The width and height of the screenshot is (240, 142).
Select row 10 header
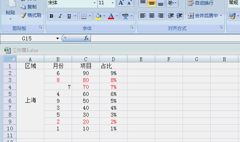[x=10, y=129]
